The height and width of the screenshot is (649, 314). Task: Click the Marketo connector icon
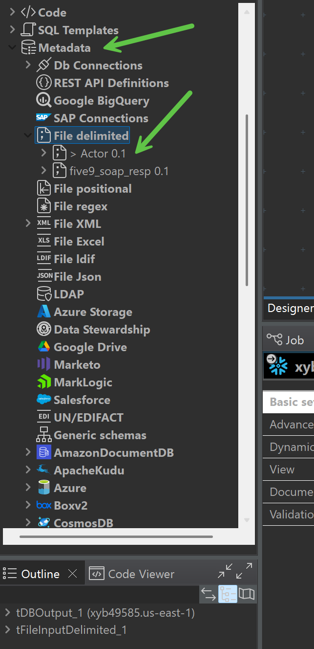pyautogui.click(x=43, y=364)
